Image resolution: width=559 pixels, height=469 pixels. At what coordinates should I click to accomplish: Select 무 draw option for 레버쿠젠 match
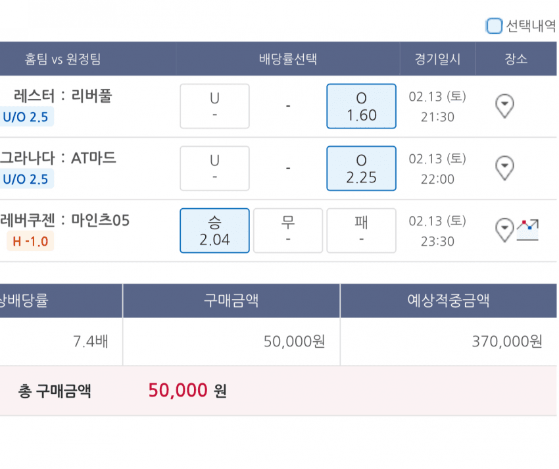(288, 231)
